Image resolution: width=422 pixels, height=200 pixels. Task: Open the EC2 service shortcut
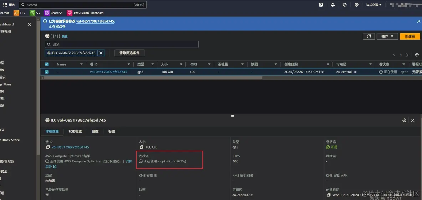coord(19,13)
